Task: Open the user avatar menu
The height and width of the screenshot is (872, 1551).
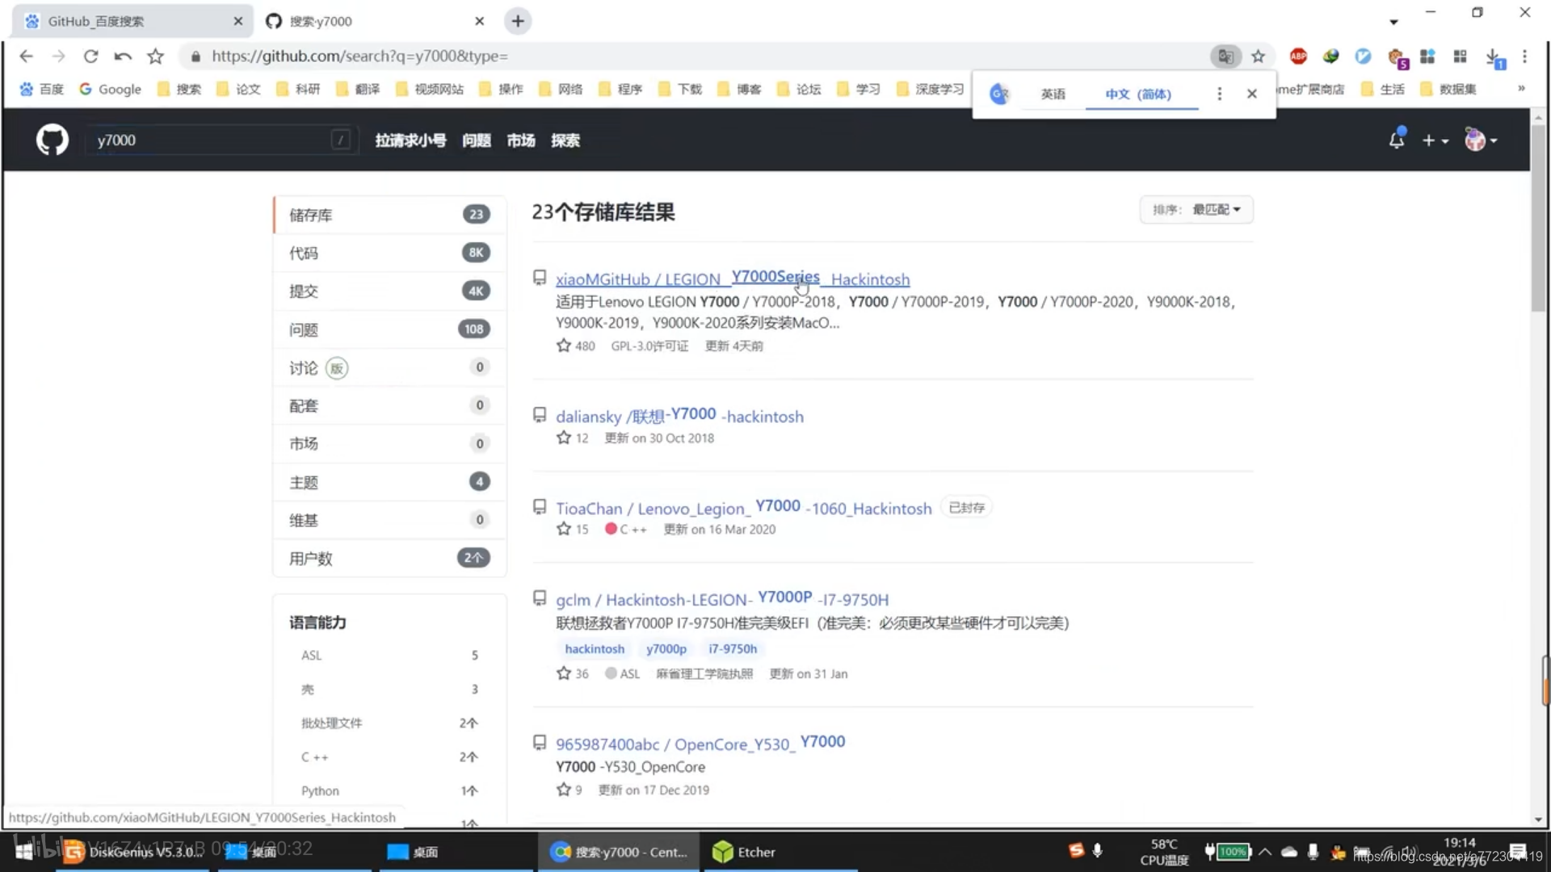Action: tap(1481, 140)
